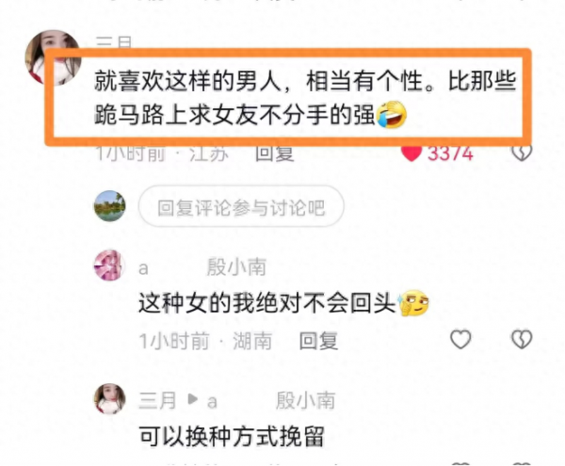The width and height of the screenshot is (565, 466).
Task: Dislike the comment from 湖南 user
Action: tap(522, 339)
